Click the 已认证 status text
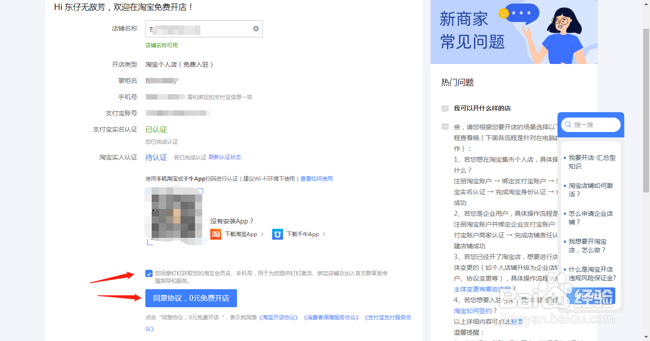 click(x=156, y=130)
